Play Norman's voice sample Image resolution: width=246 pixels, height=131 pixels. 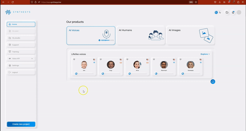coord(156,73)
